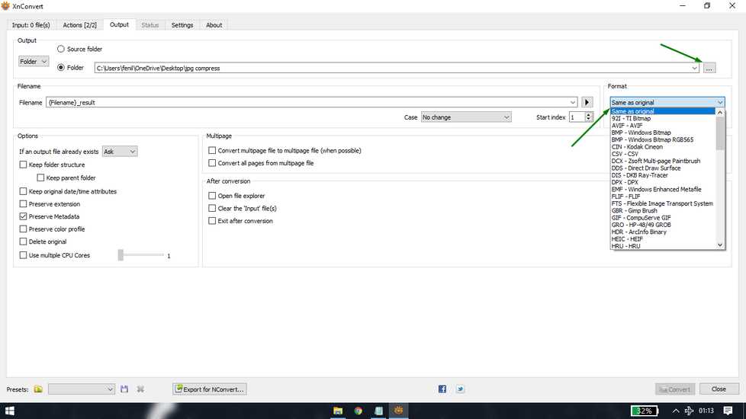Screen dimensions: 746x419
Task: Browse output folder with the ... button
Action: 709,68
